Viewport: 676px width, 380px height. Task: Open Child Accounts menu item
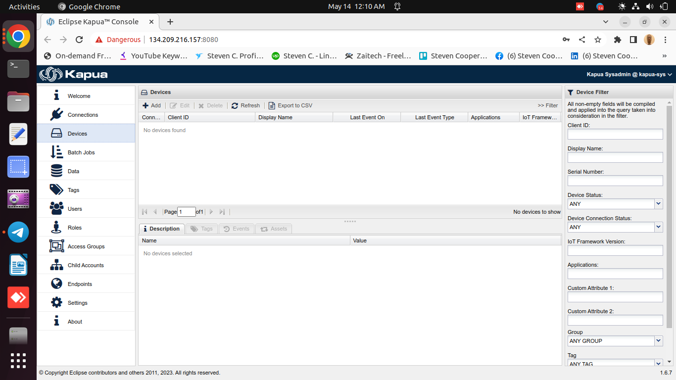tap(86, 265)
